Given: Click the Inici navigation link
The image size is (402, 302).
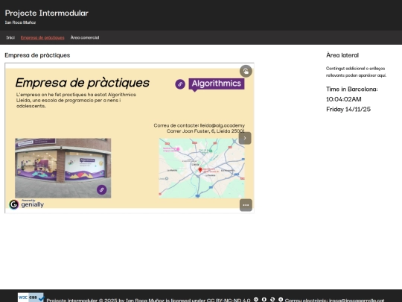Looking at the screenshot, I should (10, 37).
